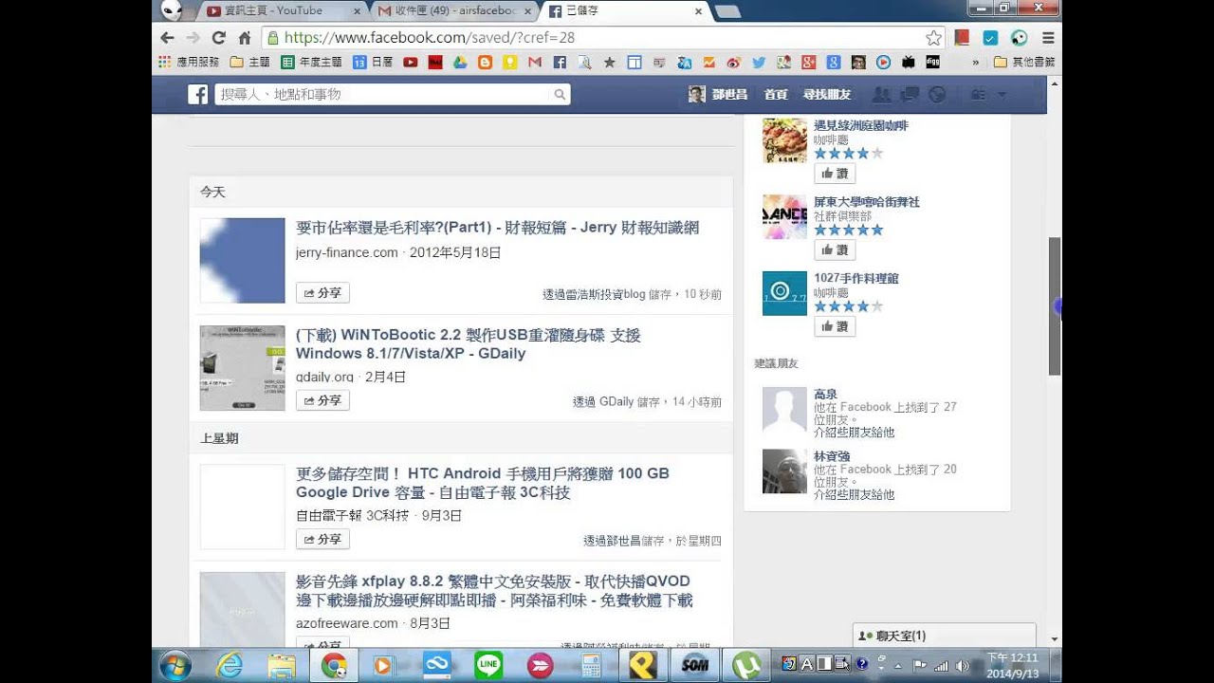Click the 高泉 suggested friend name

pos(825,394)
